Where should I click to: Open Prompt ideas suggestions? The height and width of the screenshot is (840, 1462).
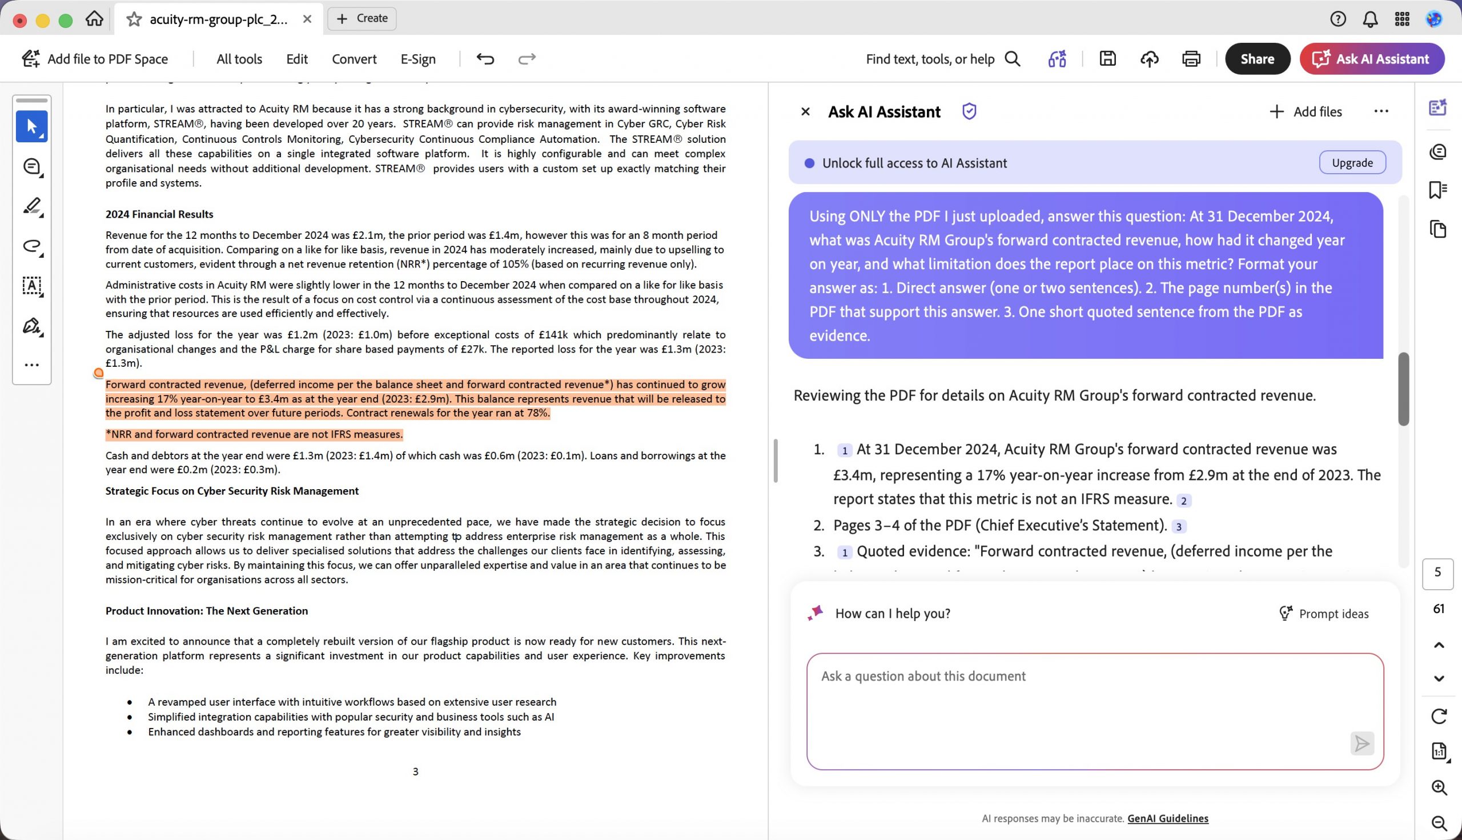[x=1323, y=613]
